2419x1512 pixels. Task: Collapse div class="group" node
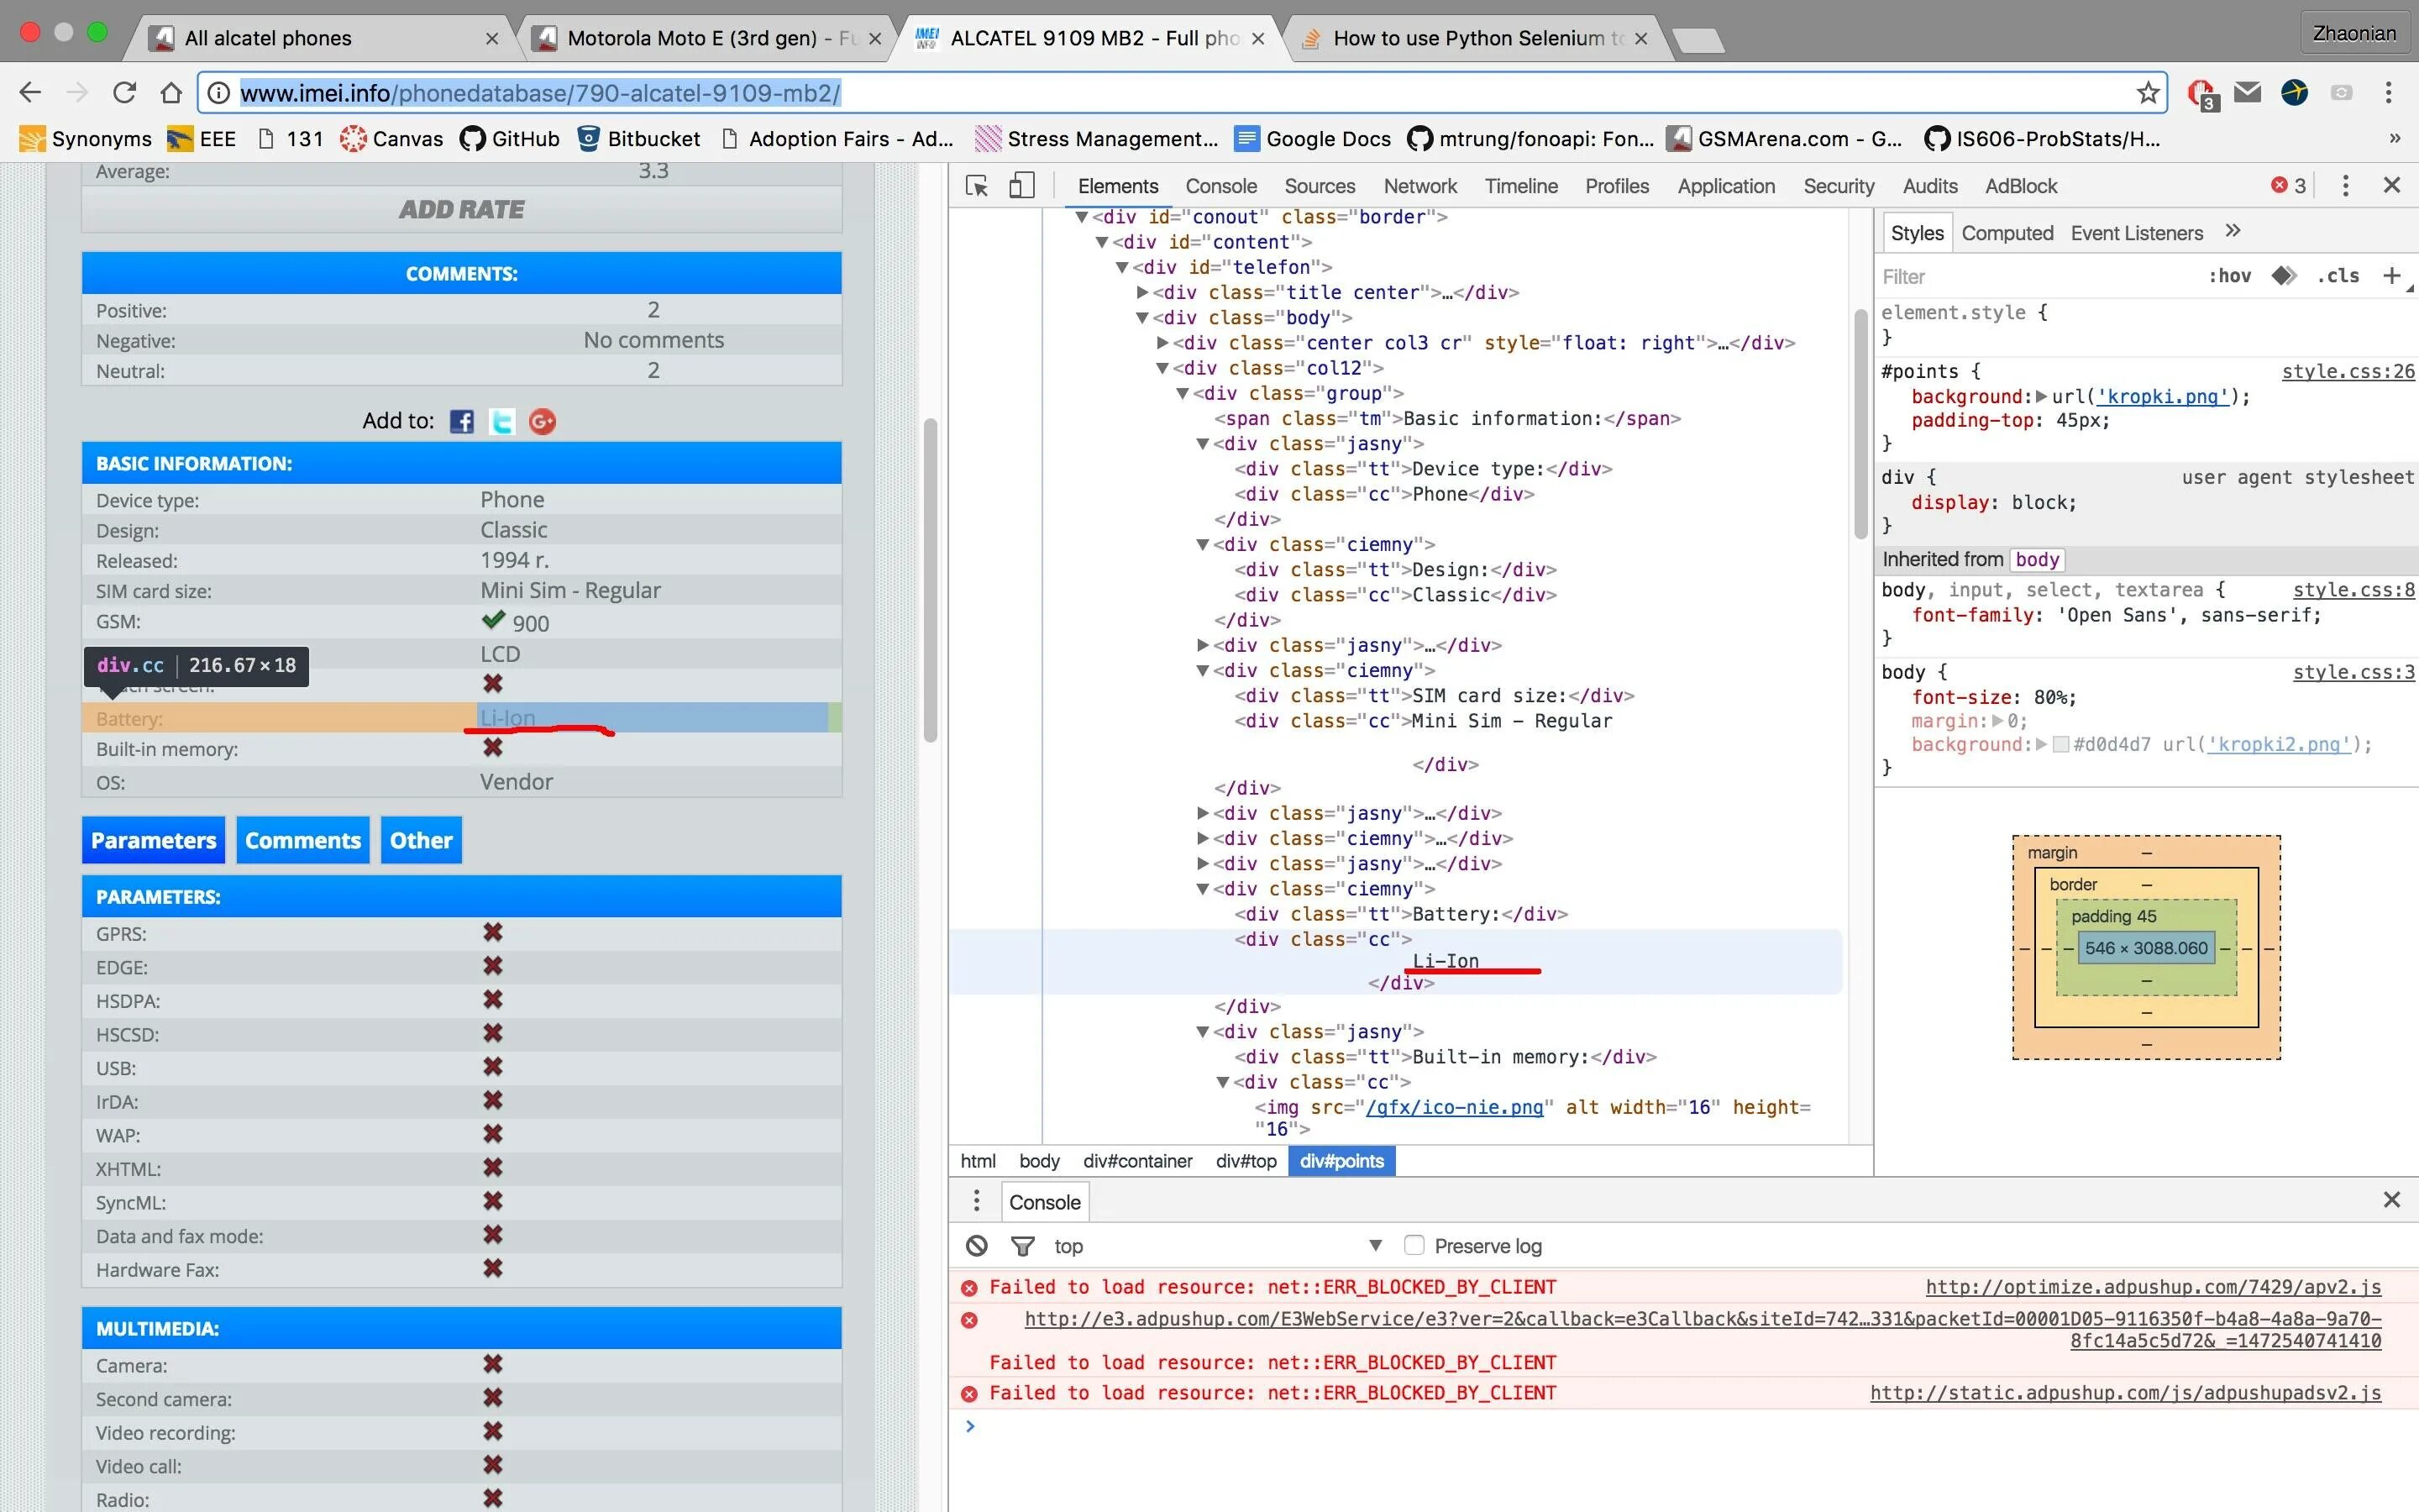1183,393
